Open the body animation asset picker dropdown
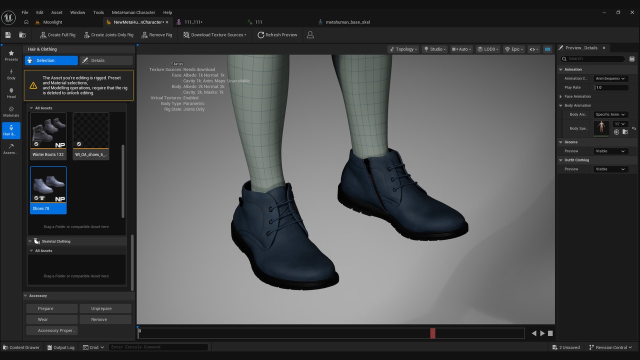The image size is (640, 360). tap(620, 124)
